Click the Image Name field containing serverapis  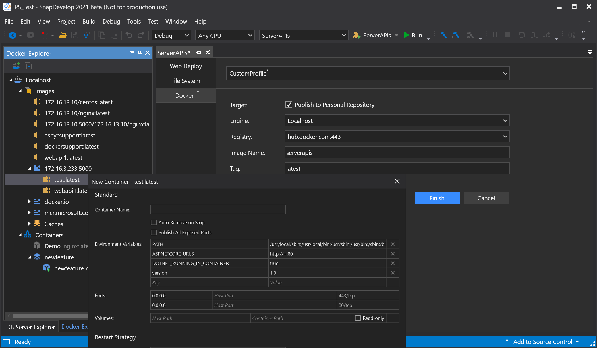point(397,153)
